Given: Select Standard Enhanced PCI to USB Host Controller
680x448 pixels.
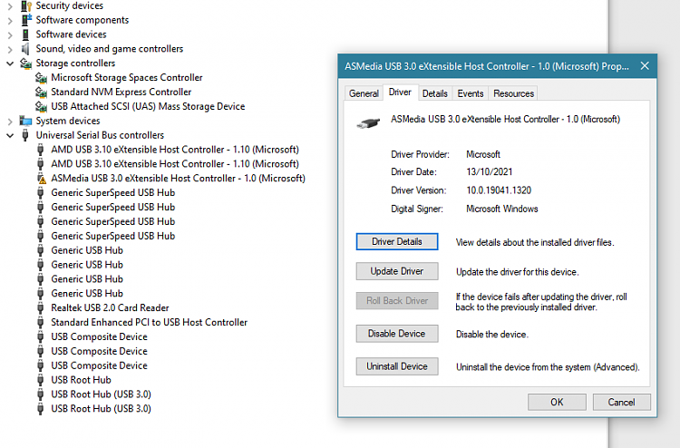Looking at the screenshot, I should click(x=150, y=322).
